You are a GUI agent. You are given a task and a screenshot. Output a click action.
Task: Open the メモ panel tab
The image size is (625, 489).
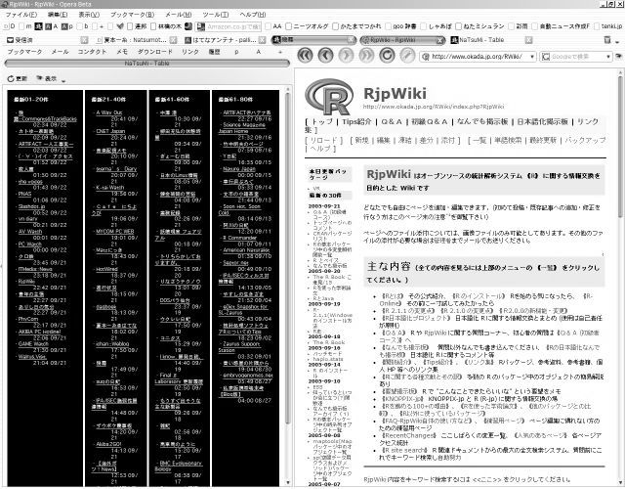(122, 52)
